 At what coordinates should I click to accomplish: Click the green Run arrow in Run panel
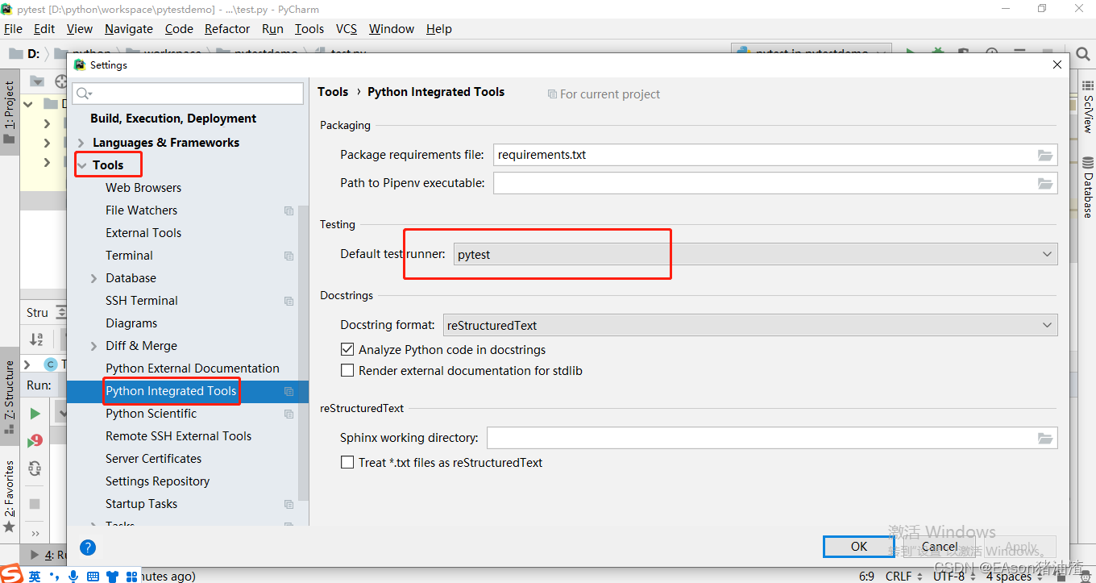[35, 414]
